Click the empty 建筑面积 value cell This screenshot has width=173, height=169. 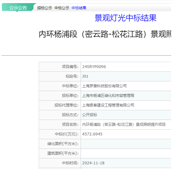(126, 153)
